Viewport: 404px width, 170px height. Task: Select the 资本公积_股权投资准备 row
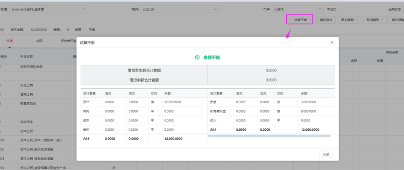click(x=37, y=149)
